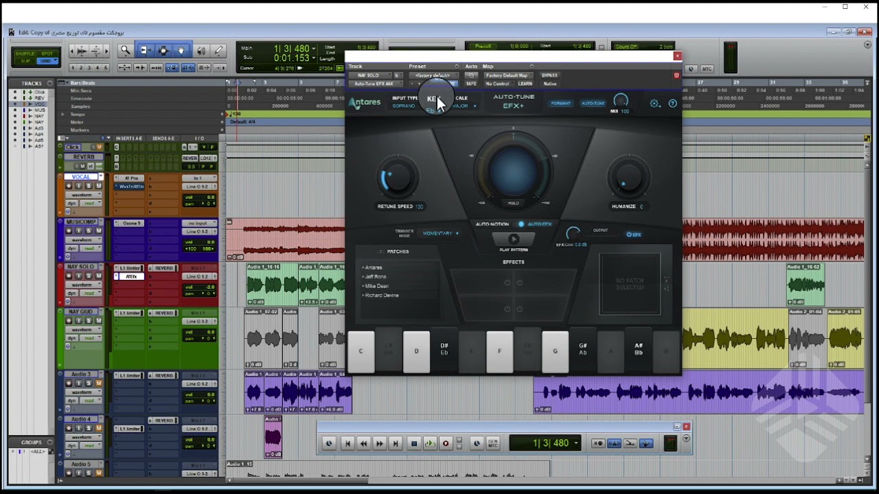Screen dimensions: 879x494
Task: Click the Record button in Transport
Action: pyautogui.click(x=446, y=444)
